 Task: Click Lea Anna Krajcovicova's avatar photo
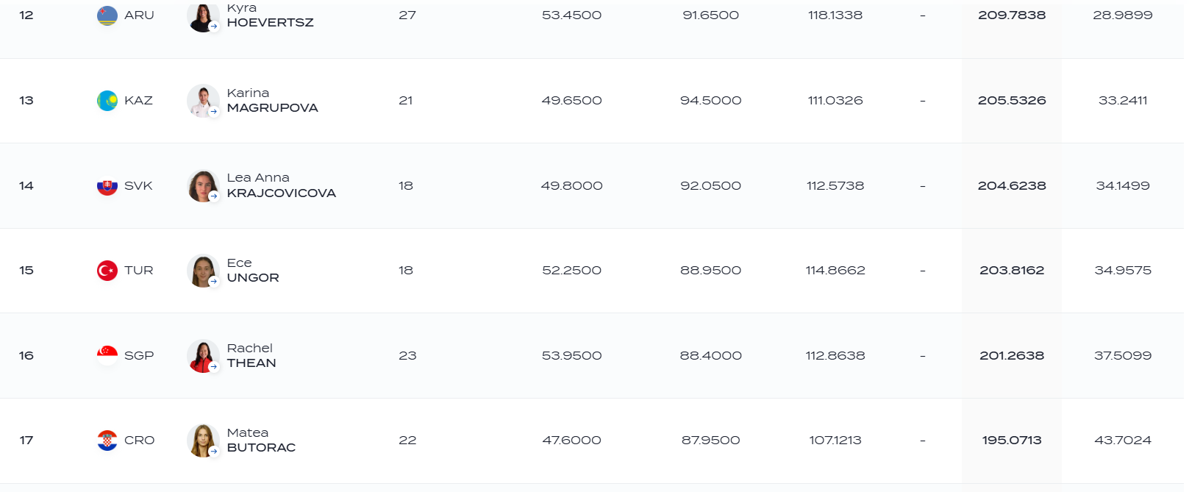coord(203,186)
